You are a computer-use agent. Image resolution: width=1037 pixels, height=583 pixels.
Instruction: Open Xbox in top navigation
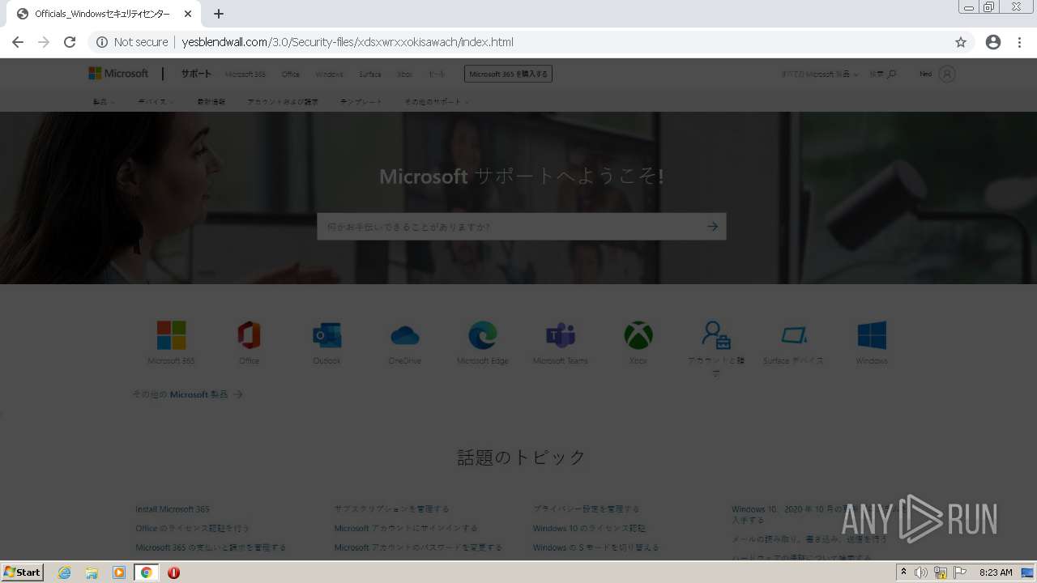405,74
